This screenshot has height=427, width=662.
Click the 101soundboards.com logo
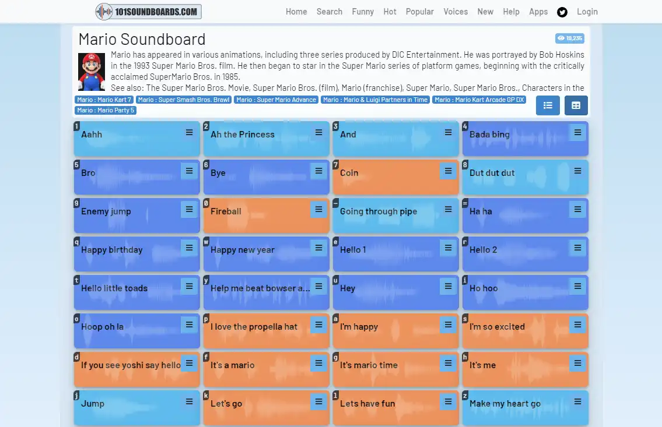point(148,12)
